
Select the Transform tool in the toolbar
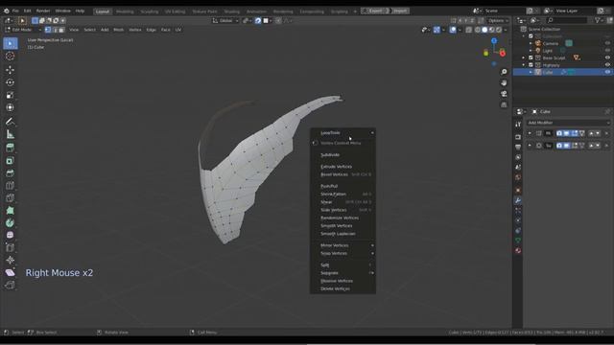point(11,107)
